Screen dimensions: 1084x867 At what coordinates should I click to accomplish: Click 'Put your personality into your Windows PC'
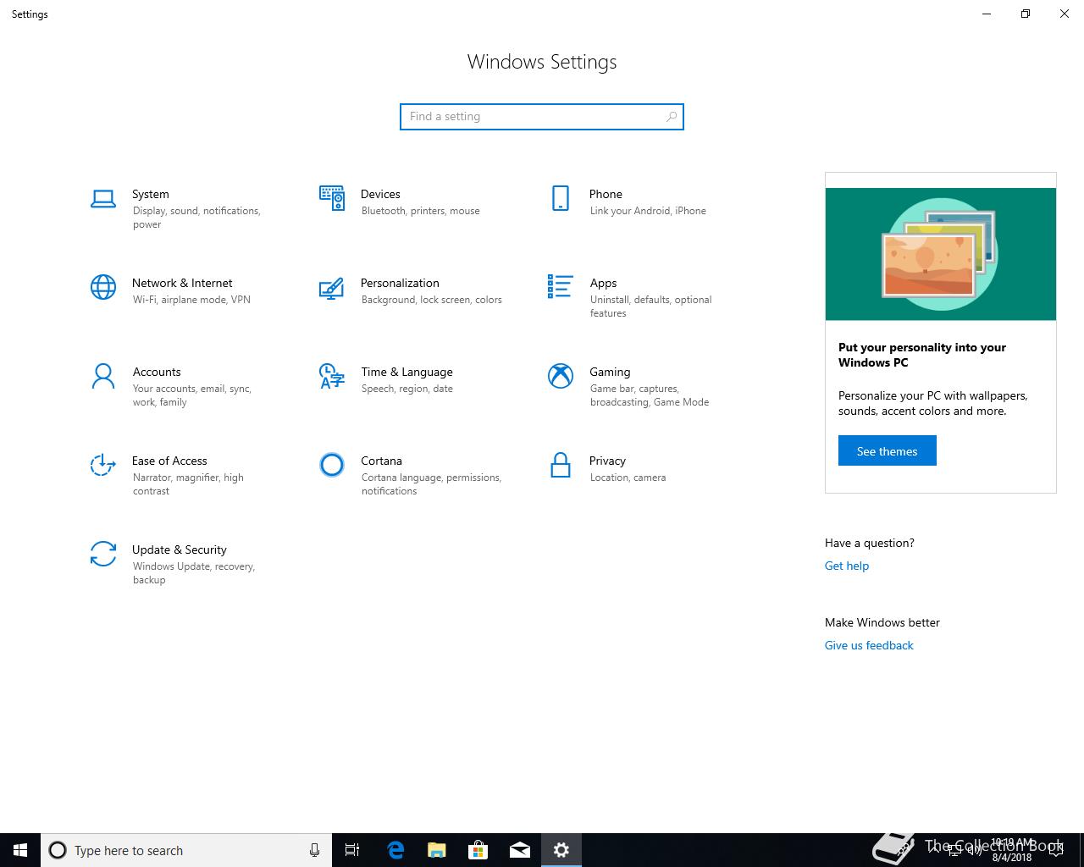[x=922, y=355]
